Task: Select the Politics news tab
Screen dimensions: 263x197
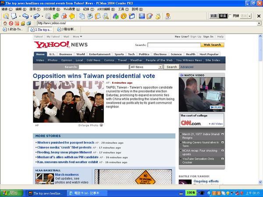Action: point(144,54)
